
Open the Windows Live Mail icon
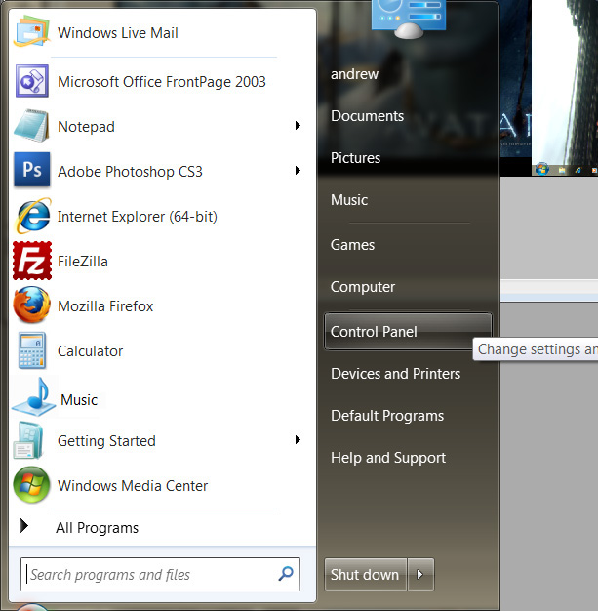coord(31,31)
